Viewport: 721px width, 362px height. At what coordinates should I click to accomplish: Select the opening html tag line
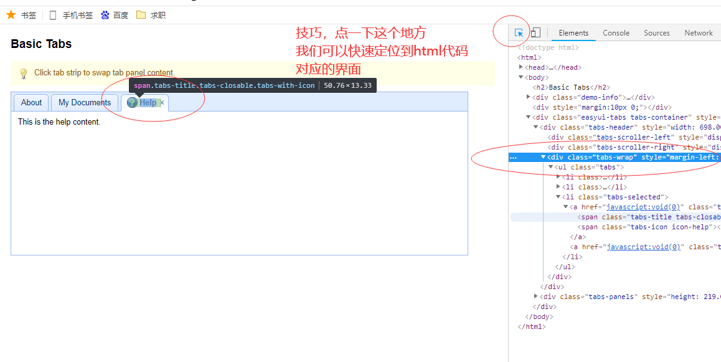tap(530, 57)
